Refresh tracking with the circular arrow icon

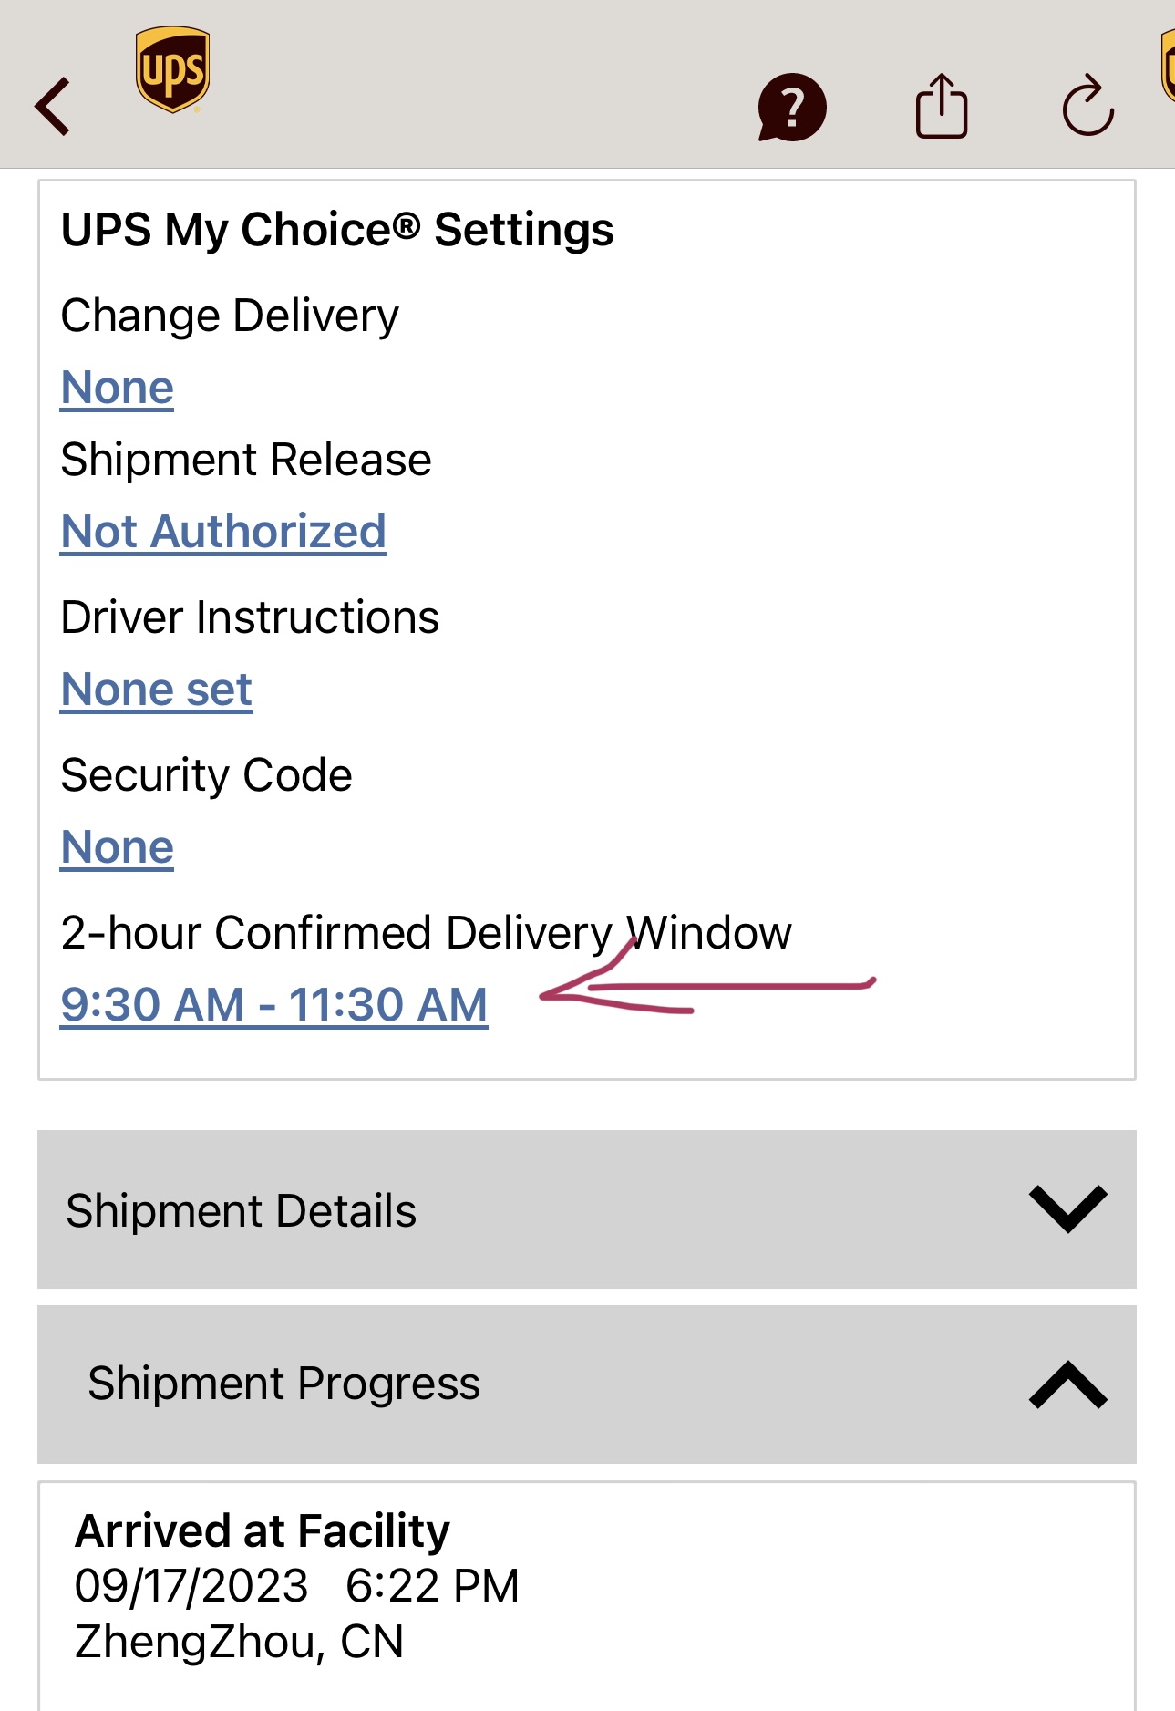coord(1087,107)
